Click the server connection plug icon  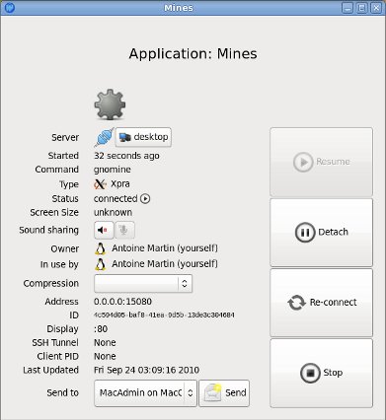104,137
